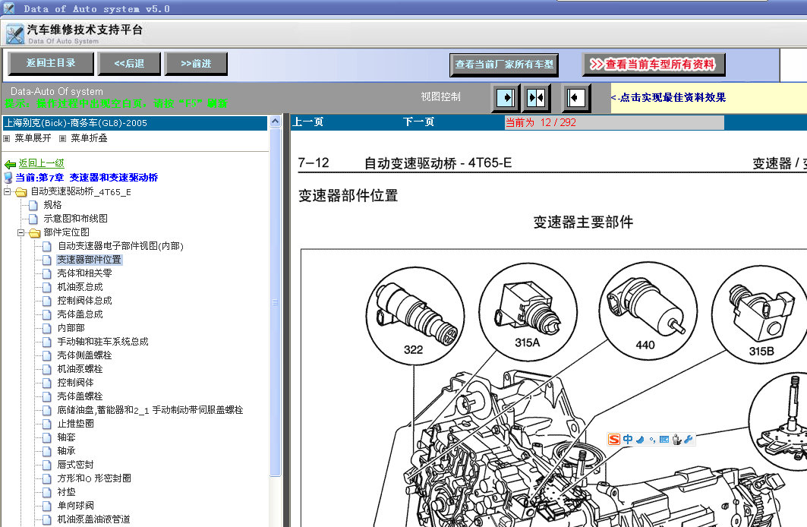Open 查看当前厂家所有车型 button
This screenshot has height=527, width=807.
pos(504,65)
